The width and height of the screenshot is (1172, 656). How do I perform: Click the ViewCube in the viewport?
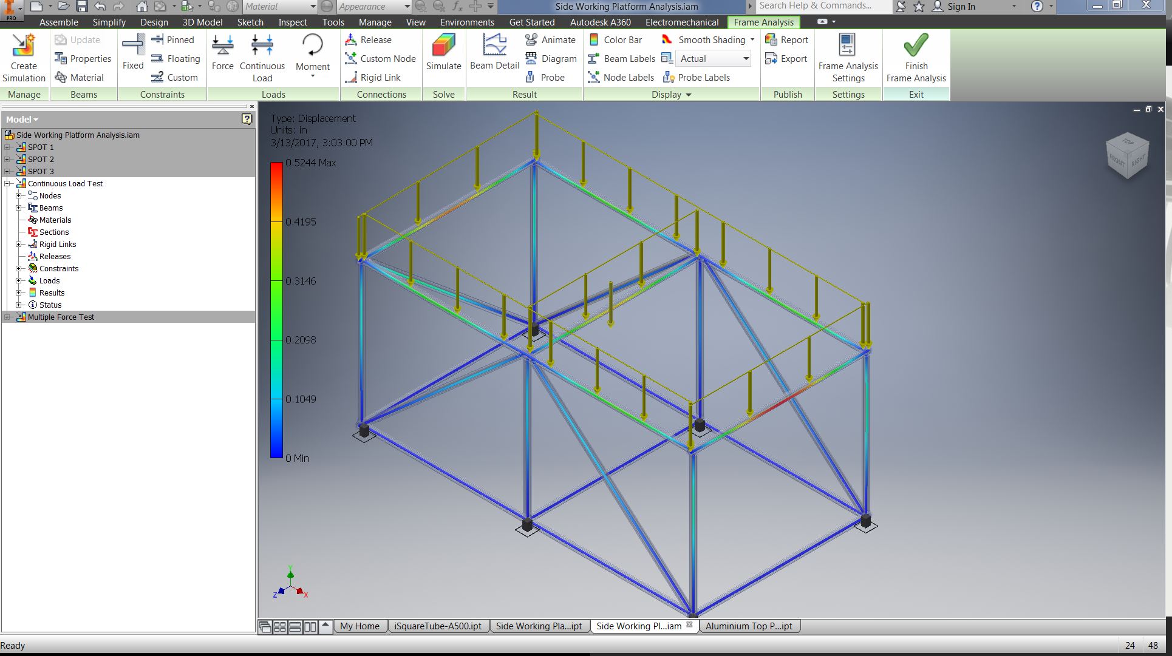1128,156
